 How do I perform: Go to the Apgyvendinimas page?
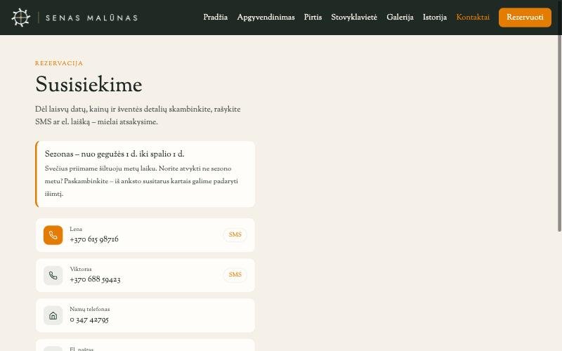click(266, 17)
